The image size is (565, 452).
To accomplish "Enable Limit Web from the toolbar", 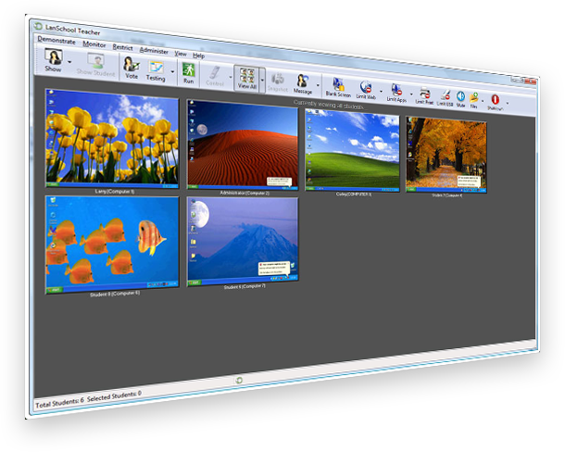I will (366, 87).
